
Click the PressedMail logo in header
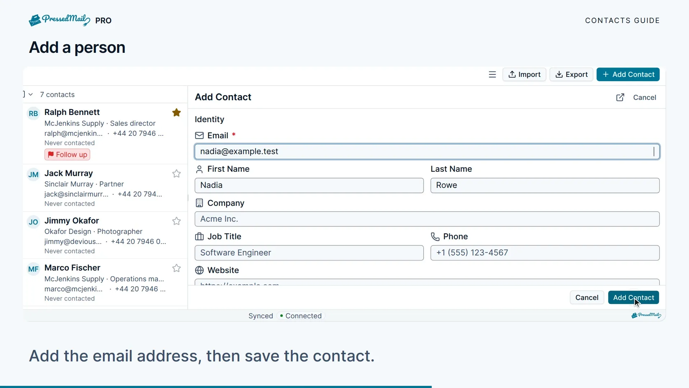[60, 20]
